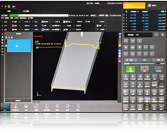
Task: Open the File menu in the menu bar
Action: pyautogui.click(x=2, y=18)
